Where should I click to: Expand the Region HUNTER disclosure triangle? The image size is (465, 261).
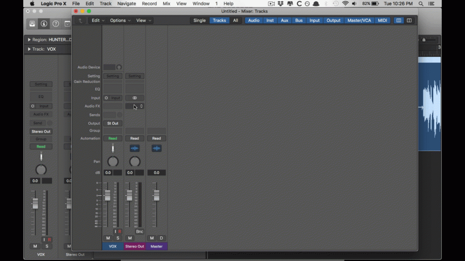[29, 40]
